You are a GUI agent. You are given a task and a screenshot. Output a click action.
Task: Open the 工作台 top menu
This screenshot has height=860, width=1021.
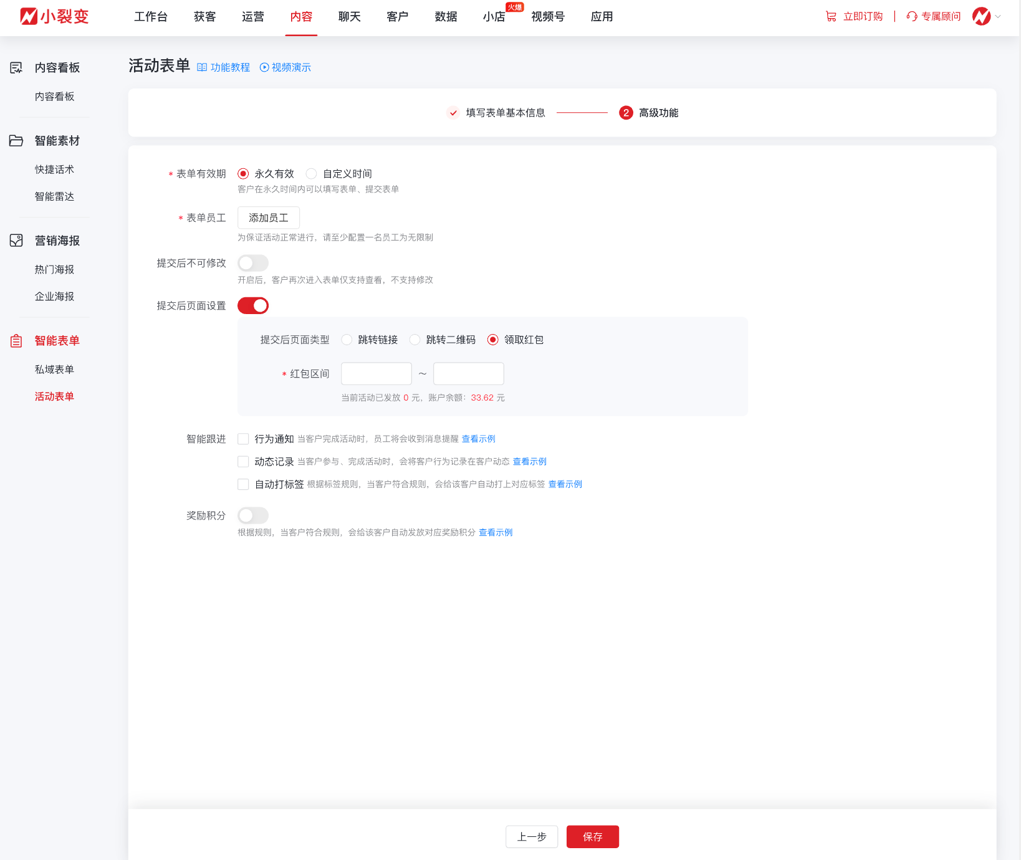click(x=151, y=17)
